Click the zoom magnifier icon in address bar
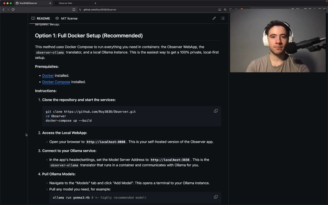The height and width of the screenshot is (205, 328). pyautogui.click(x=225, y=10)
